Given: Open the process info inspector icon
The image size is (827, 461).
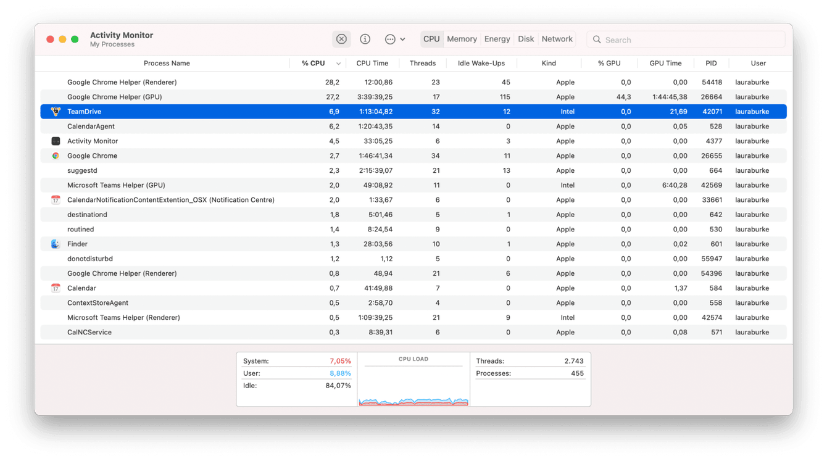Looking at the screenshot, I should 365,39.
